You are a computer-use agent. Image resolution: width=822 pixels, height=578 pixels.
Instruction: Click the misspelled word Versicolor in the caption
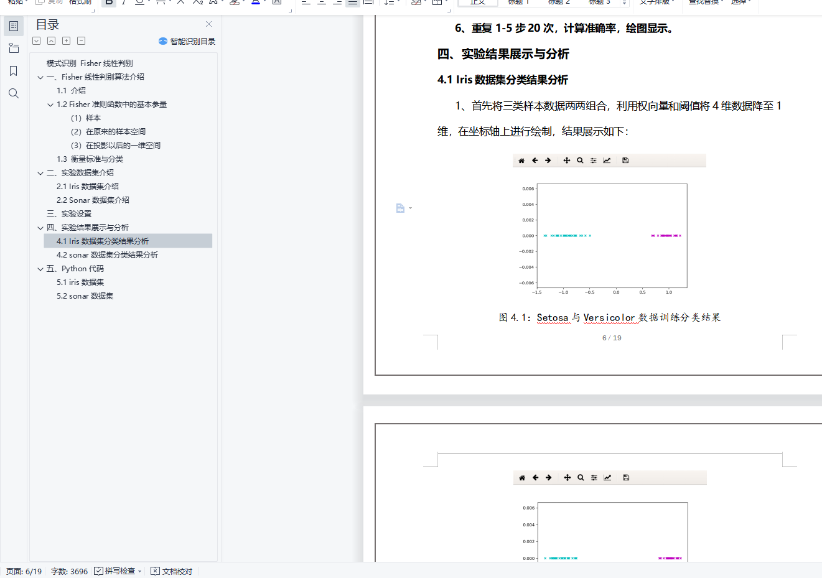click(609, 317)
